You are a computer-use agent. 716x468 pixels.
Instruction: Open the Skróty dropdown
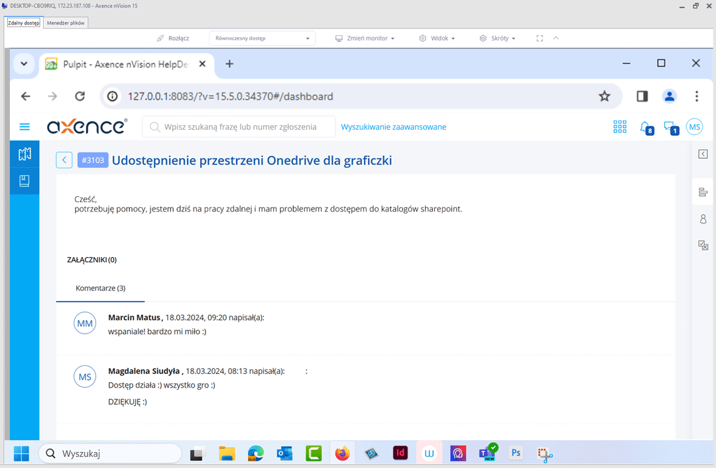pyautogui.click(x=496, y=38)
